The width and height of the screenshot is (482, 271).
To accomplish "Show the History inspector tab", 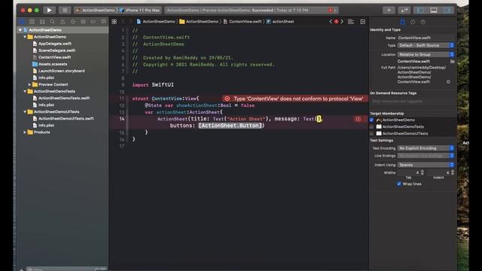I will pyautogui.click(x=413, y=22).
